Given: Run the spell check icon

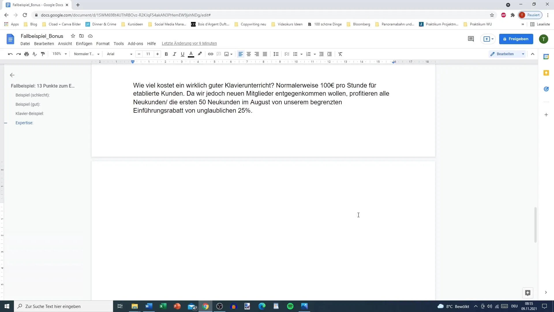Looking at the screenshot, I should 35,54.
